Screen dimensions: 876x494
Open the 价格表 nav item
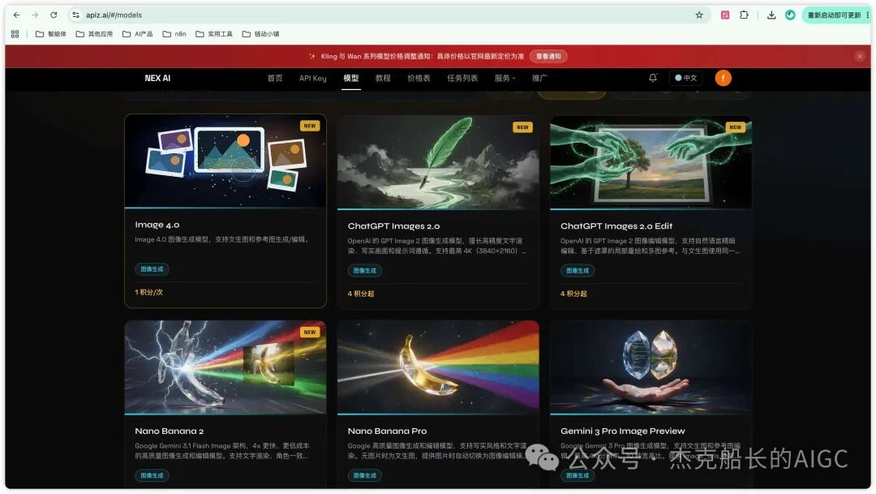pyautogui.click(x=419, y=78)
